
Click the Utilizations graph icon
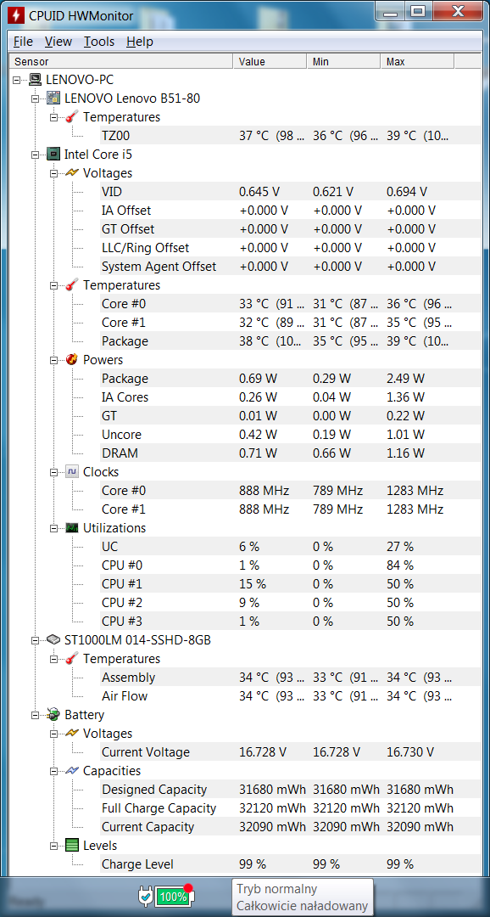tap(72, 528)
